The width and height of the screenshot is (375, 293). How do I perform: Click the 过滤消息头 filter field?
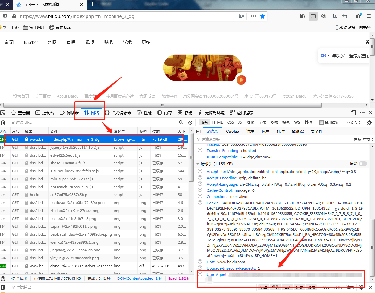[x=273, y=139]
